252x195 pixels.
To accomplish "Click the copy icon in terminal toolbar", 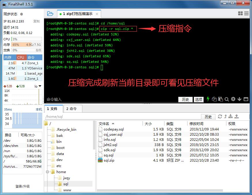I will click(214, 99).
